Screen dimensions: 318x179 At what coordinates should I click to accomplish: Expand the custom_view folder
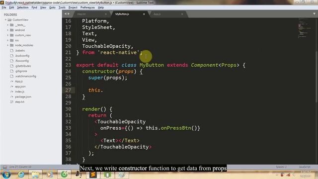(x=8, y=35)
